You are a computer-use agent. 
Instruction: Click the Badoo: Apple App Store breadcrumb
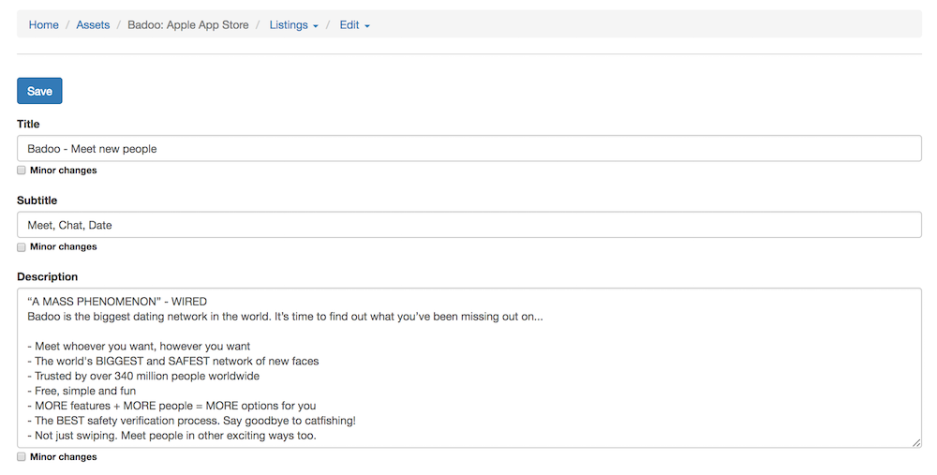188,25
